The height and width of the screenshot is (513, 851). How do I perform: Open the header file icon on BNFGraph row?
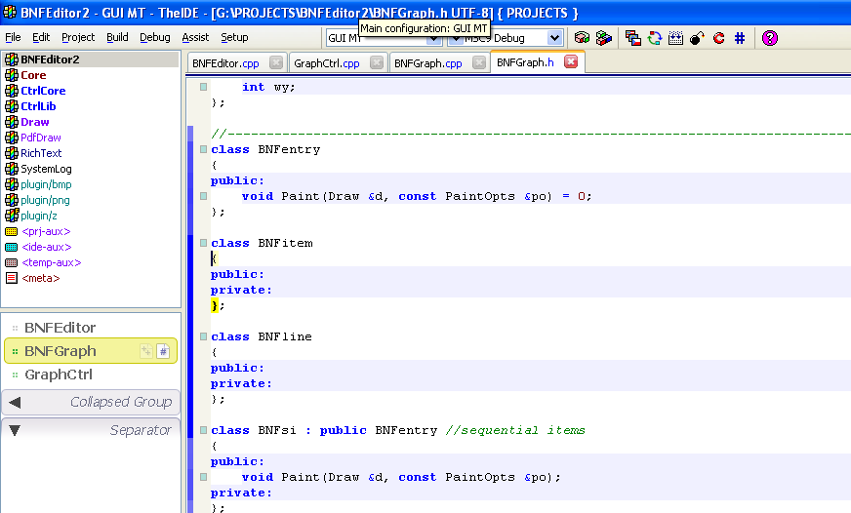pyautogui.click(x=163, y=351)
